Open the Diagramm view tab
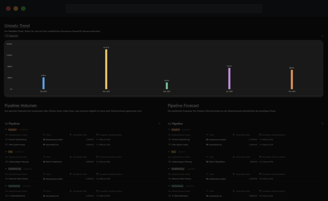Image resolution: width=328 pixels, height=201 pixels. (x=12, y=36)
